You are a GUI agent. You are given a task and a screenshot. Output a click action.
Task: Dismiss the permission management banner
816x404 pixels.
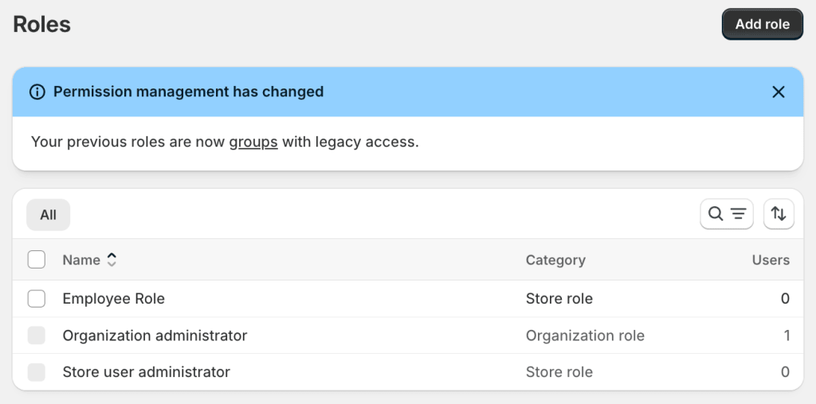tap(779, 92)
